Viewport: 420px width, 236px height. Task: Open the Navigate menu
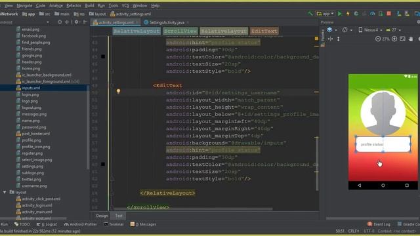tap(24, 5)
